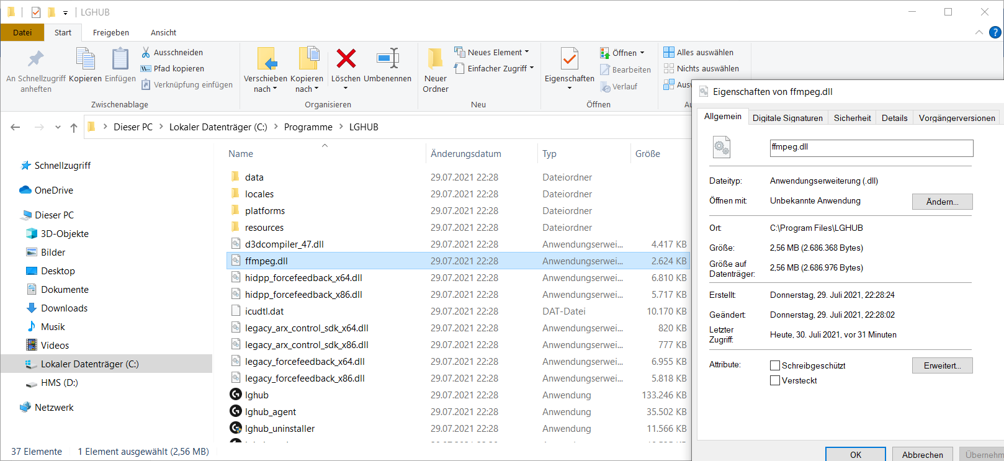This screenshot has height=461, width=1004.
Task: Click the ffmpeg.dll filename field
Action: (x=871, y=148)
